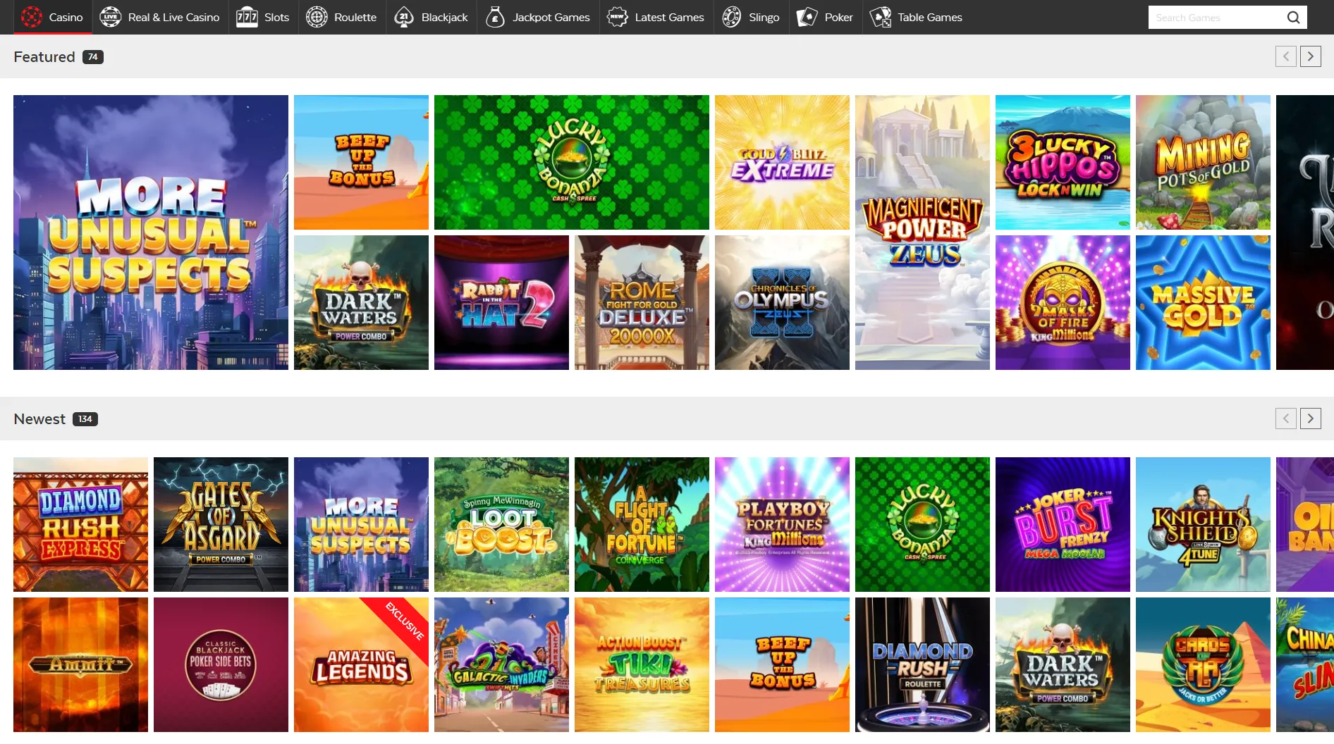Image resolution: width=1334 pixels, height=744 pixels.
Task: Click the Featured section back arrow
Action: tap(1285, 56)
